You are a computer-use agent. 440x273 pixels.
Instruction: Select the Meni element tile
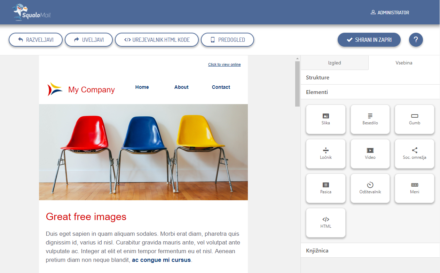[x=415, y=188]
